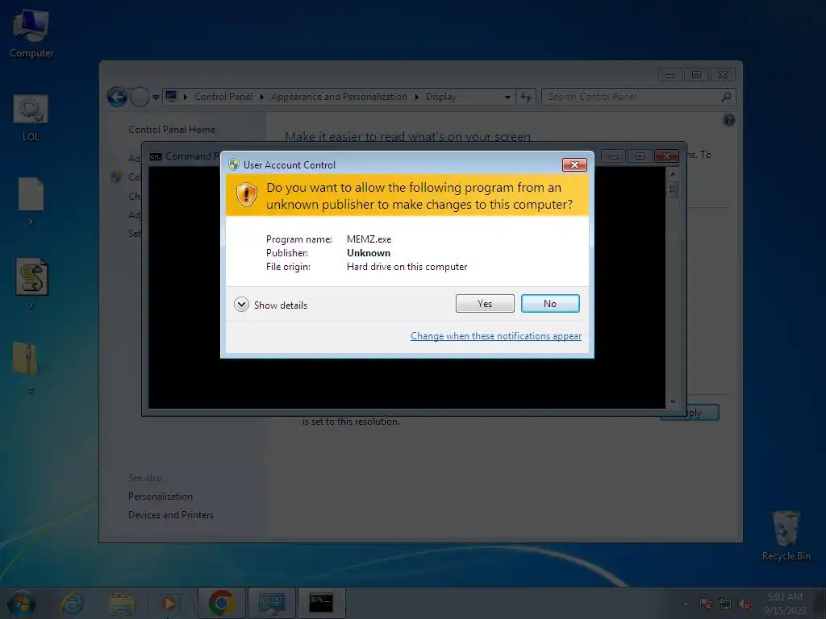Open Devices and Printers link
Viewport: 826px width, 619px height.
(x=171, y=515)
